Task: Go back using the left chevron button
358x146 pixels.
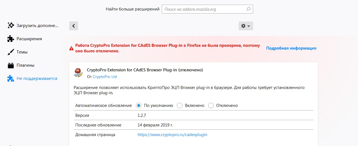Action: tap(74, 26)
